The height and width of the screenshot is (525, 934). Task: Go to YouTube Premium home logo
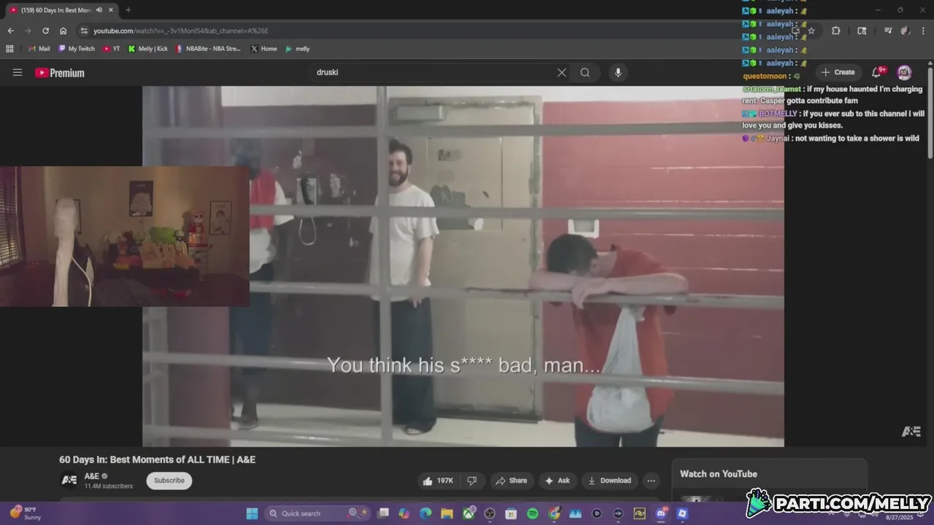click(60, 73)
